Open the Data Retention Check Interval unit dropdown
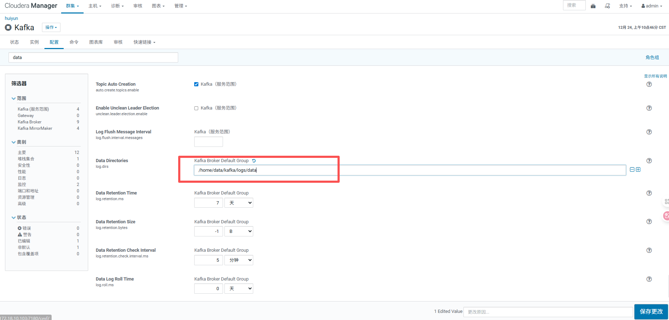The image size is (669, 320). [239, 260]
